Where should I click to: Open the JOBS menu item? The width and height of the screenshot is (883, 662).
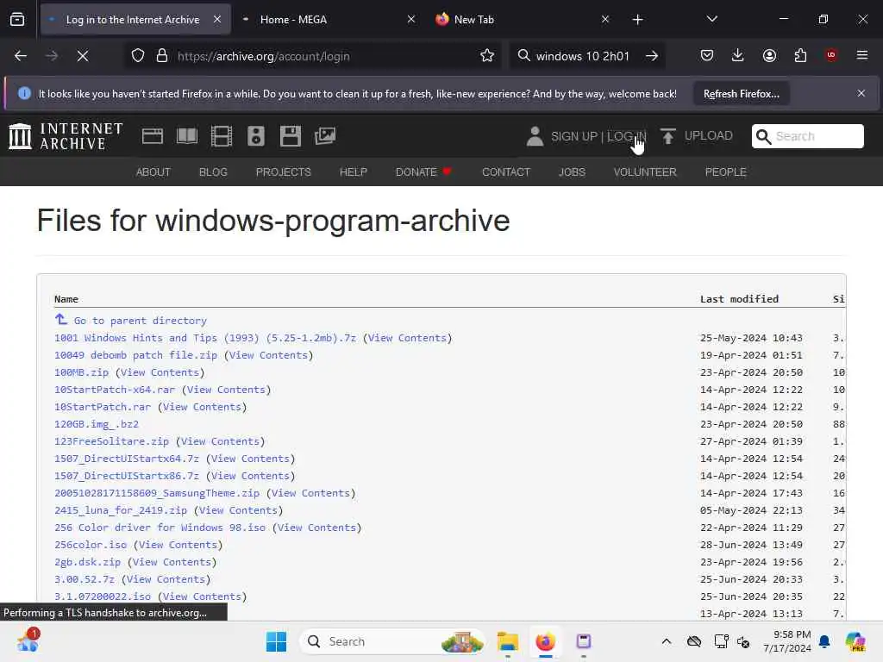572,172
